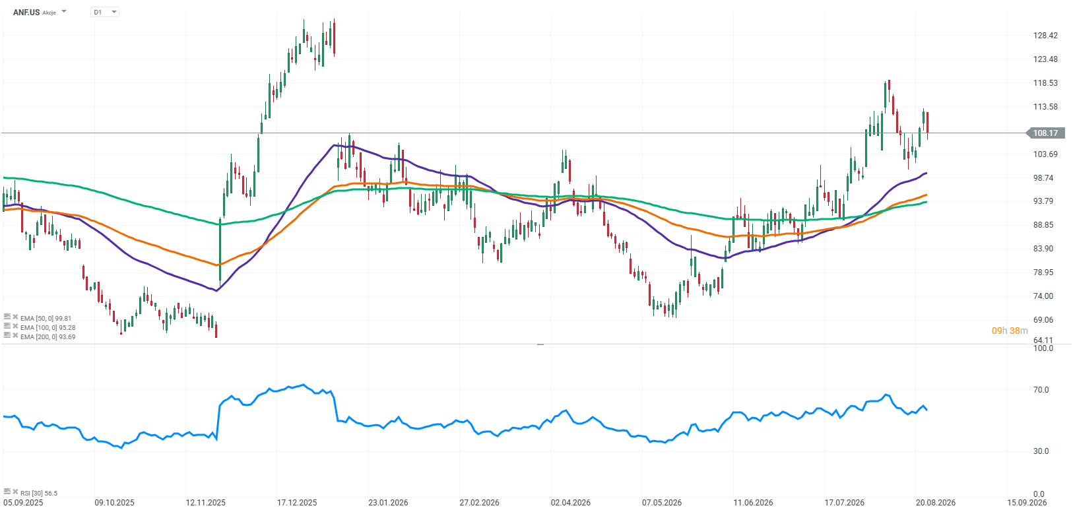Click the 17.07.2026 date on time axis
Viewport: 1073px width, 514px height.
[845, 503]
